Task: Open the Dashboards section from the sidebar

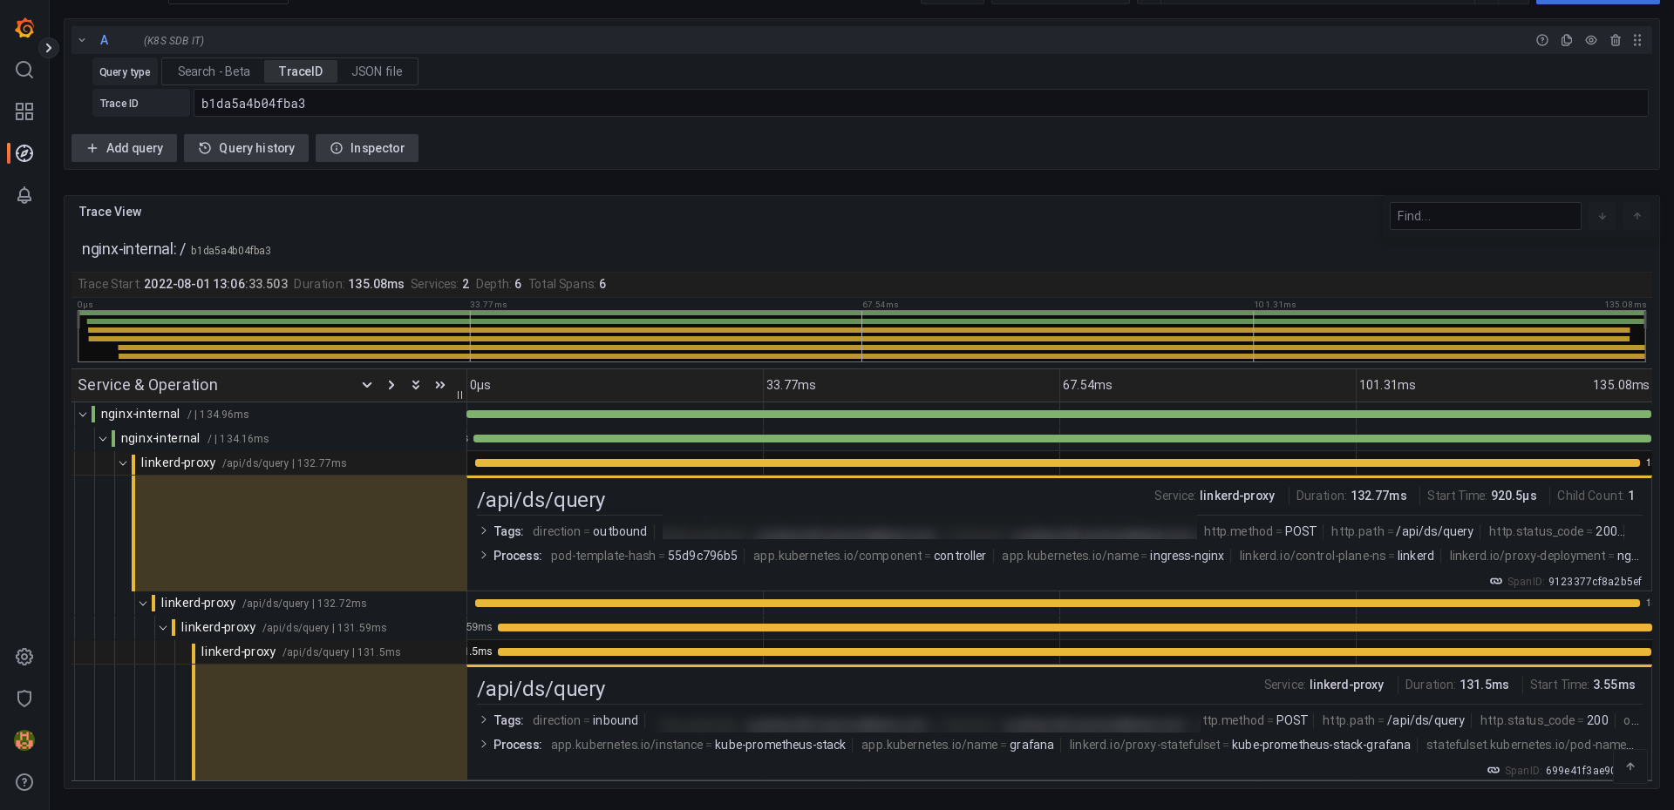Action: click(24, 111)
